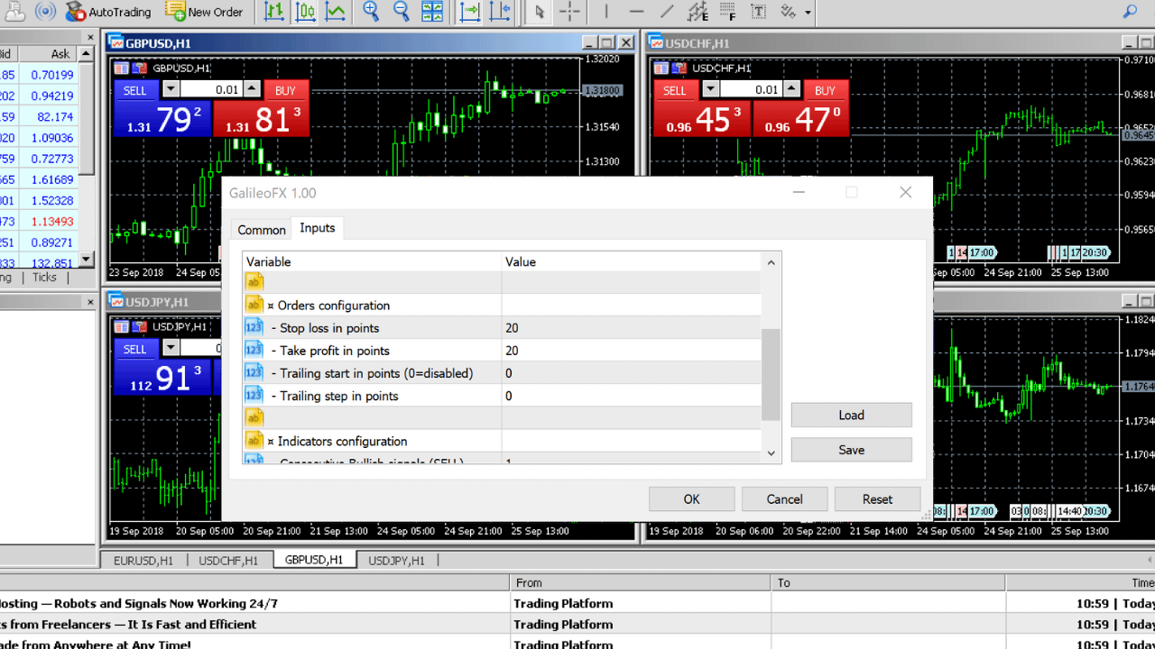Select the equidistant channel tool

coord(697,12)
